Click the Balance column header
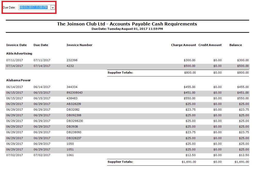The image size is (256, 180). [x=235, y=45]
